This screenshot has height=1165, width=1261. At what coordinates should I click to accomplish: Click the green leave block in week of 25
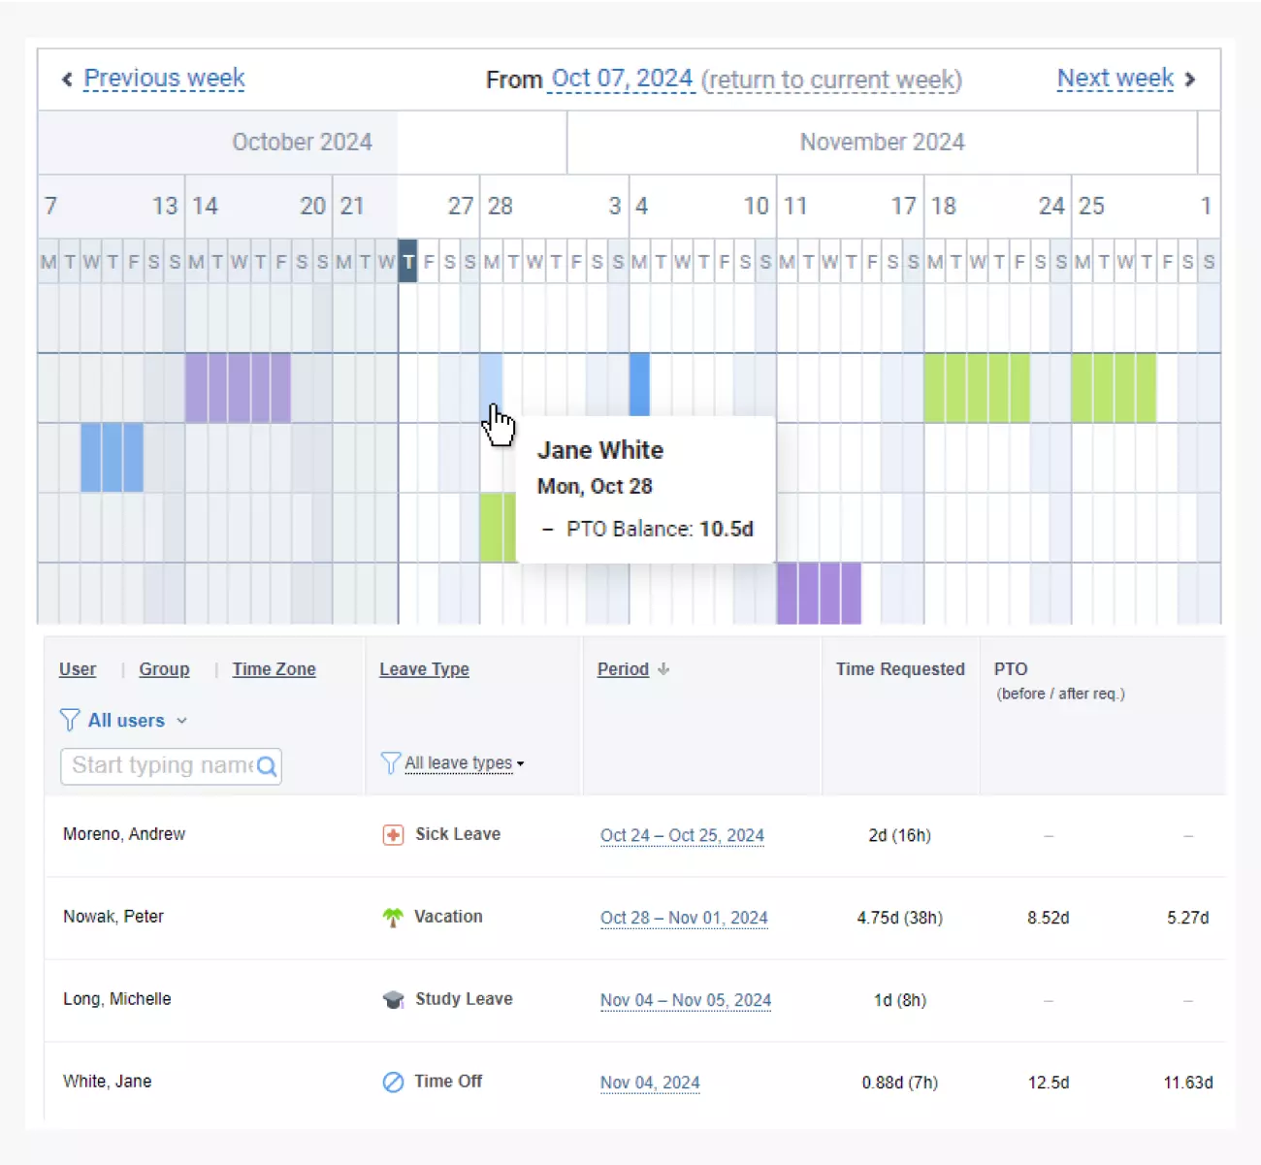[1114, 388]
